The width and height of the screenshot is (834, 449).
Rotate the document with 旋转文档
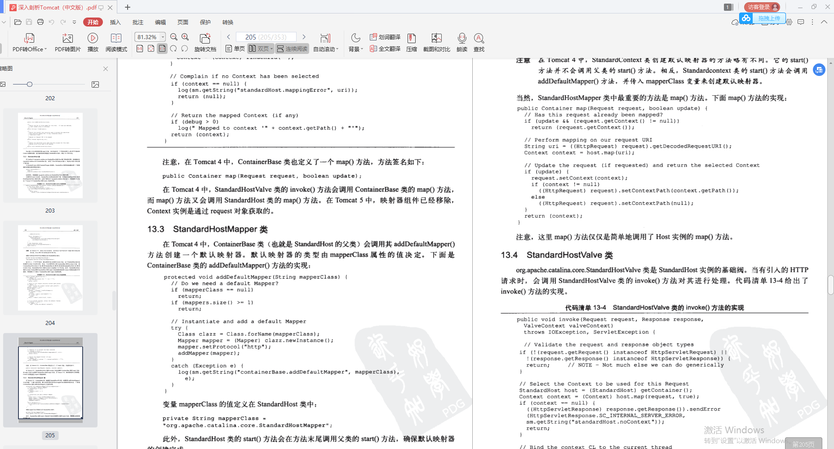coord(205,42)
